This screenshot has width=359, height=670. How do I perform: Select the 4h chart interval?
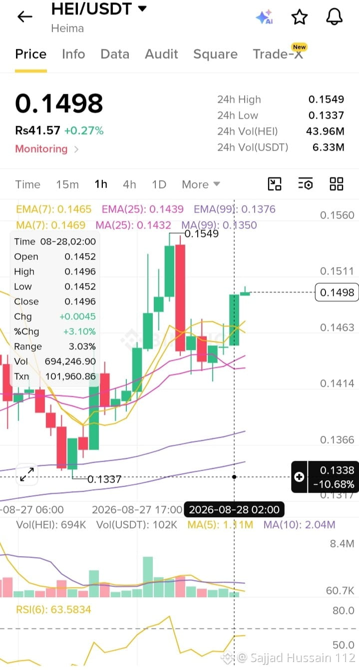(x=129, y=184)
